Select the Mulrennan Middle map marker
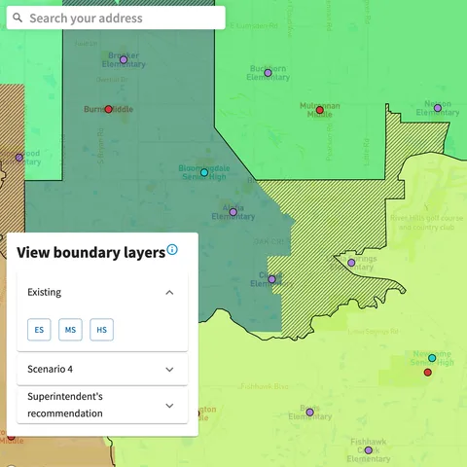 point(320,110)
